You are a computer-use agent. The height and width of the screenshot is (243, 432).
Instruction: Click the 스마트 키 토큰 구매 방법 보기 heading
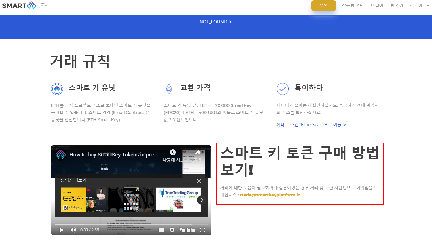click(x=300, y=162)
